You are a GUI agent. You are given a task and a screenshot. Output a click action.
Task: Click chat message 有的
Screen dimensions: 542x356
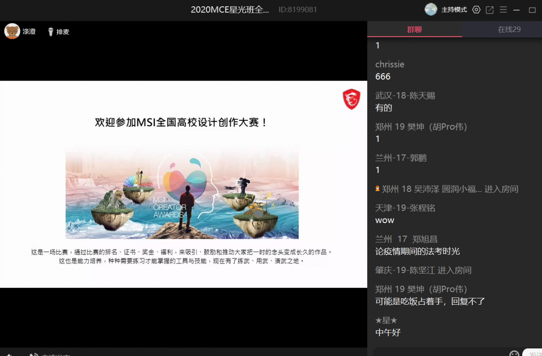coord(384,108)
